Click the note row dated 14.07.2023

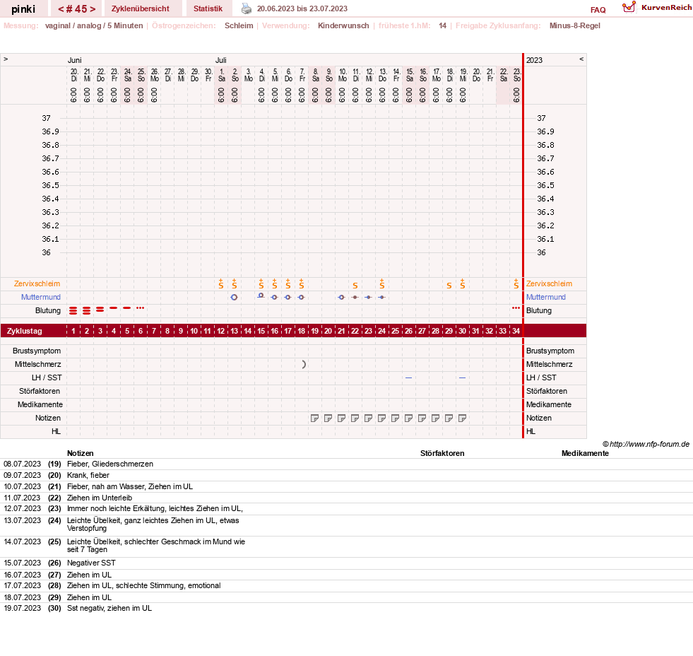346,546
